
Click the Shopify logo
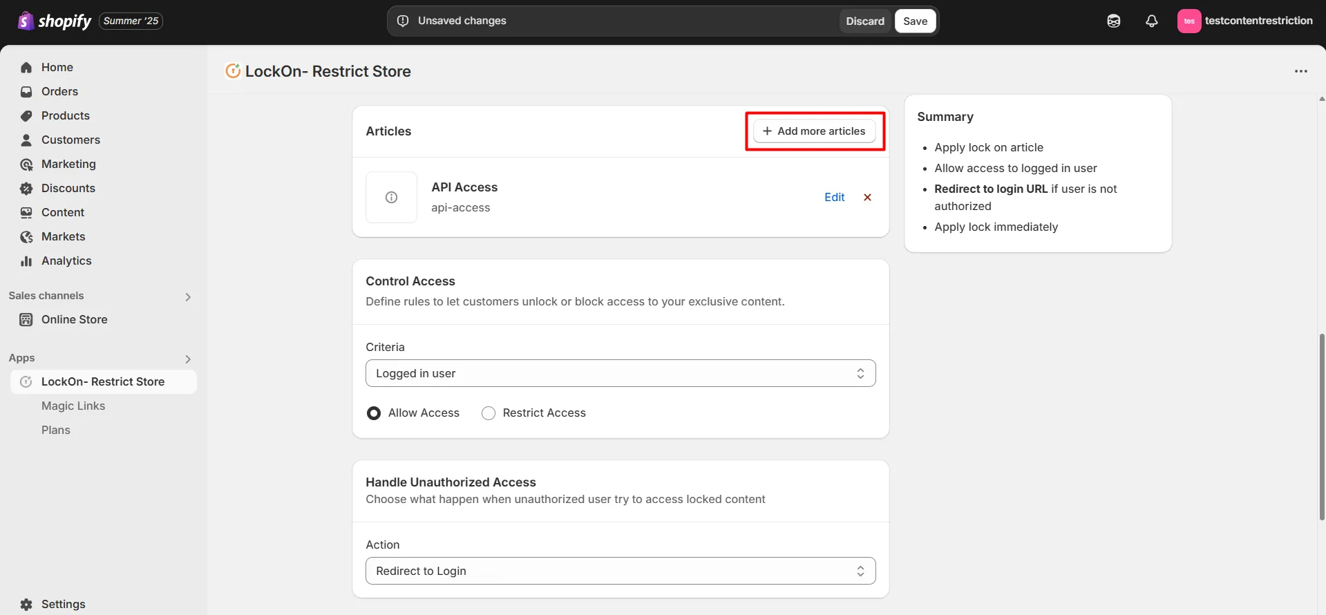[55, 21]
